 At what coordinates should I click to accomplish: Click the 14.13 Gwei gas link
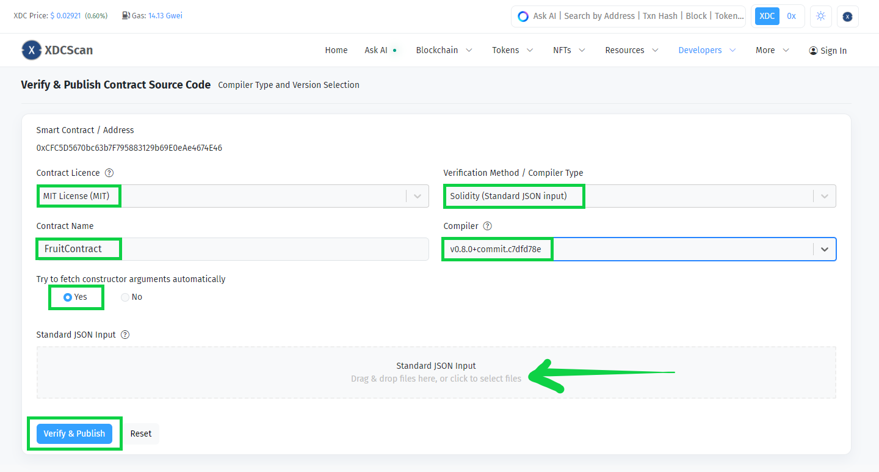tap(165, 15)
